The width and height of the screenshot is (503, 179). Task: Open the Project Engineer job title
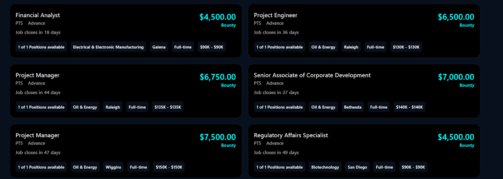pos(275,15)
